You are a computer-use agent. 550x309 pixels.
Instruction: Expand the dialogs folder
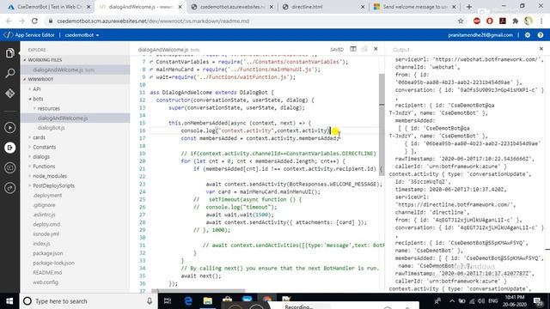(x=41, y=156)
